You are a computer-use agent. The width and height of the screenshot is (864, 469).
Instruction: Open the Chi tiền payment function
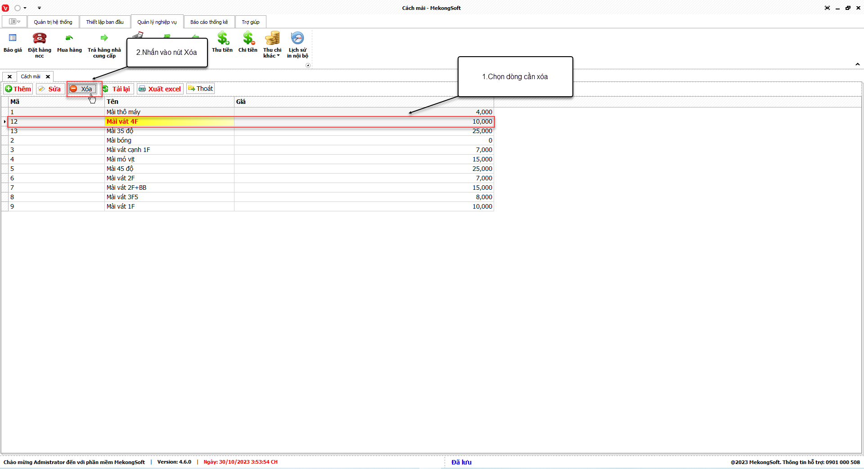pyautogui.click(x=248, y=43)
